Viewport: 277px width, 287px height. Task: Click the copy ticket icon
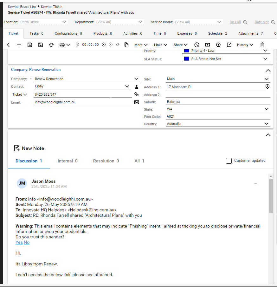point(126,45)
